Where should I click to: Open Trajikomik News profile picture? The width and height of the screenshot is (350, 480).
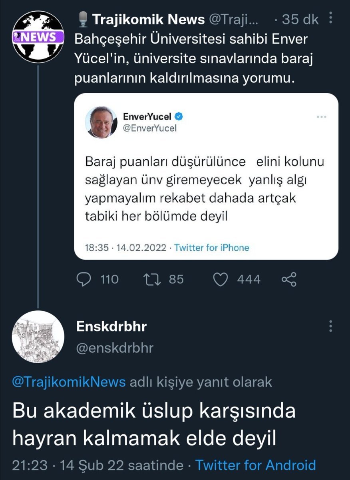tap(38, 36)
